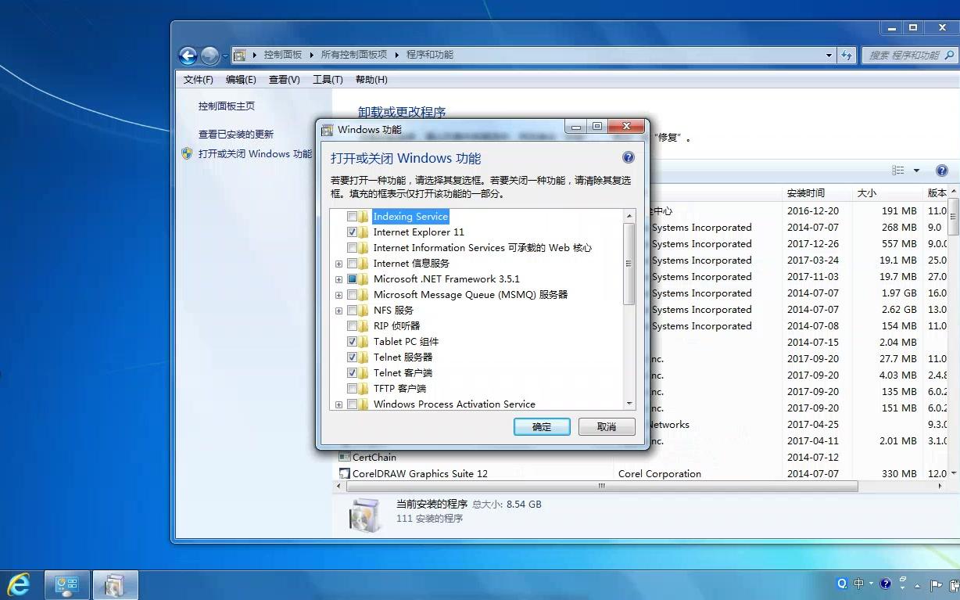Expand Microsoft .NET Framework 3.5.1
This screenshot has width=960, height=600.
(x=339, y=279)
